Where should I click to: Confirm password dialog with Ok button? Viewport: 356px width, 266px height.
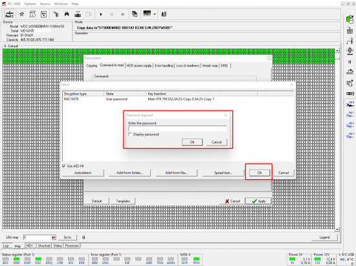click(192, 142)
